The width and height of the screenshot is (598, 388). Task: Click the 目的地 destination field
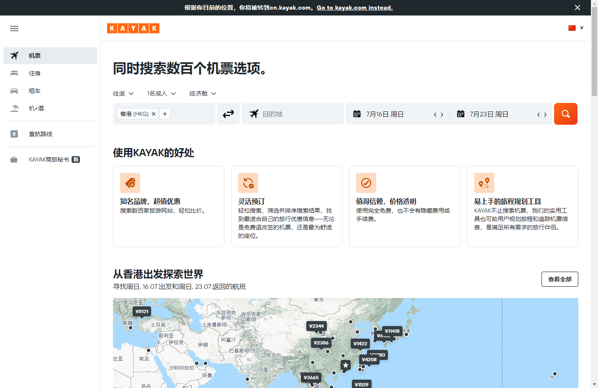293,114
